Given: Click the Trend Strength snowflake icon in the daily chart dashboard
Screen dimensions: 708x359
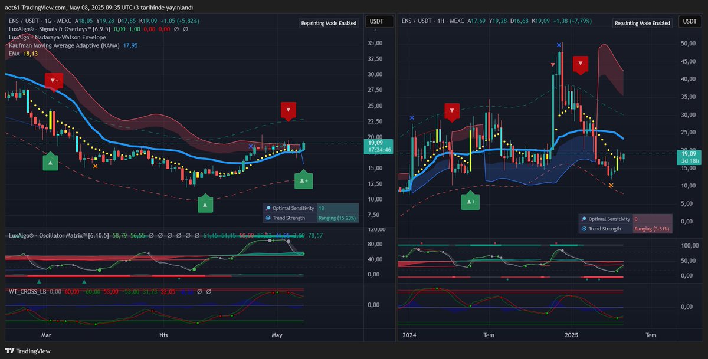Looking at the screenshot, I should pyautogui.click(x=268, y=218).
